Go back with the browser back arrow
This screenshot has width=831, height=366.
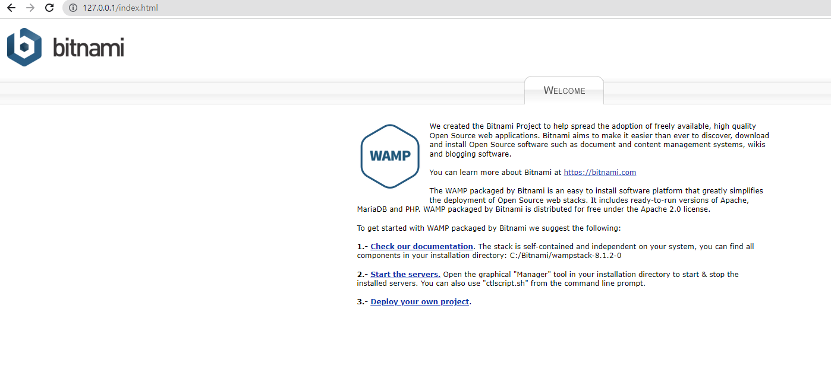click(11, 8)
